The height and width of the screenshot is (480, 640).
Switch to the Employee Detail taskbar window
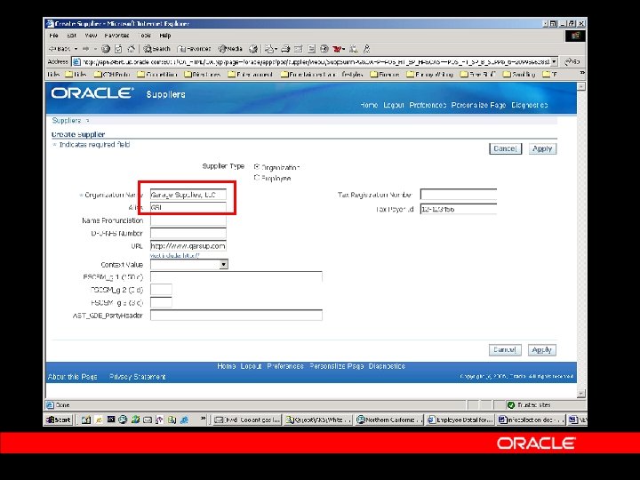coord(460,420)
